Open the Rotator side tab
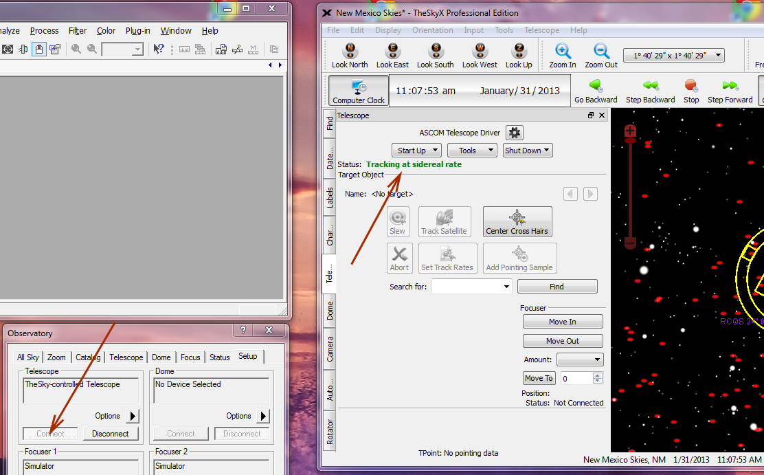Image resolution: width=764 pixels, height=475 pixels. (330, 432)
